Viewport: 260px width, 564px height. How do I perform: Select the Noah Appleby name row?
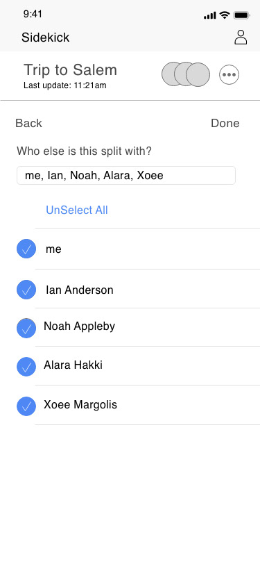click(147, 327)
